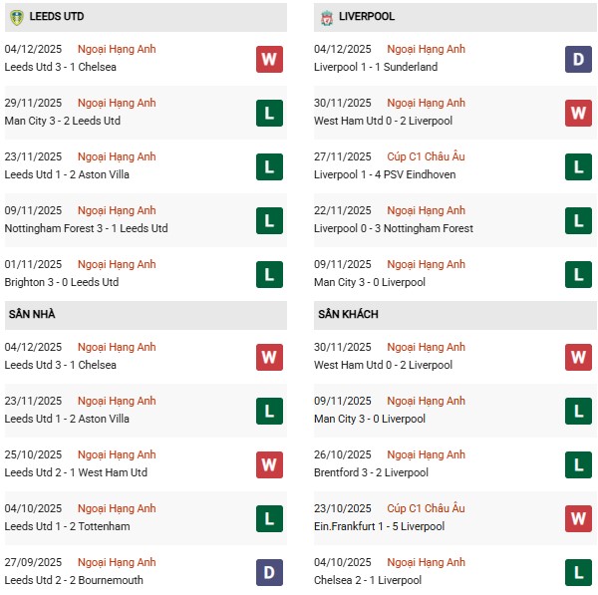Open Liverpool 0 - 3 Nottingham Forest match

pos(393,229)
